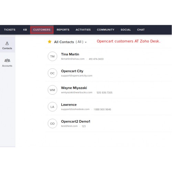Screen dimensions: 172x172
Task: Switch to the Community tab
Action: 106,30
